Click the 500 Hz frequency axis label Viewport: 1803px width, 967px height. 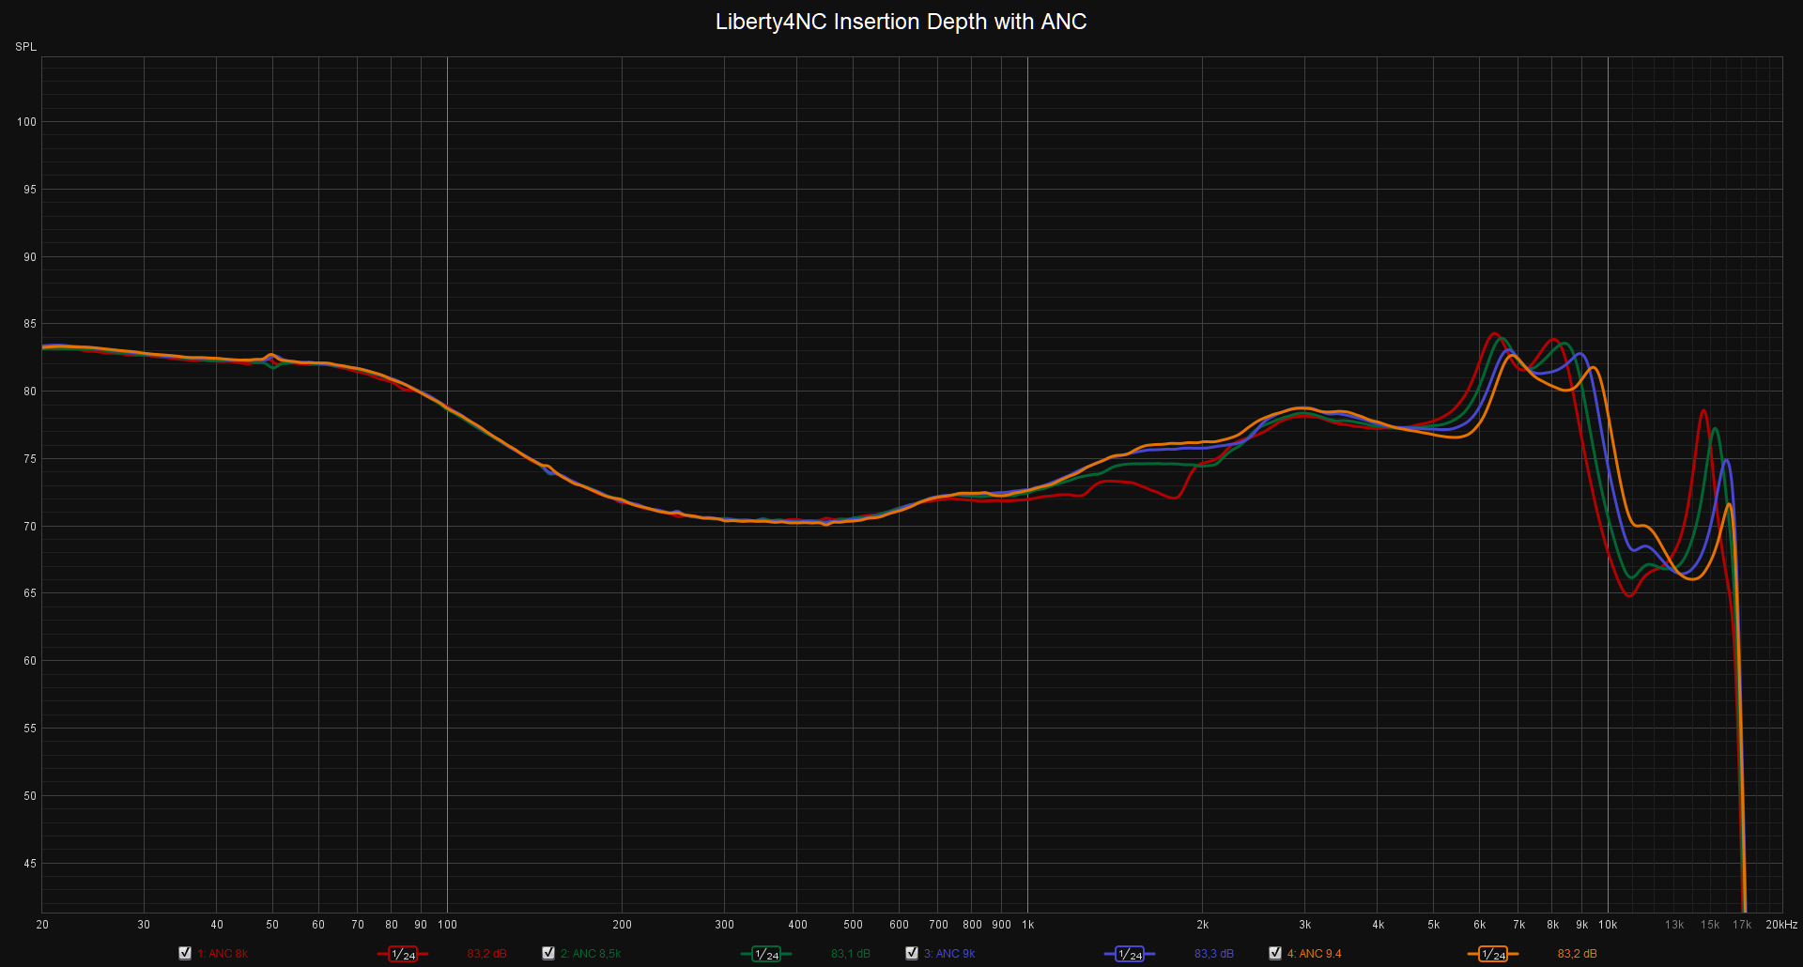tap(853, 925)
